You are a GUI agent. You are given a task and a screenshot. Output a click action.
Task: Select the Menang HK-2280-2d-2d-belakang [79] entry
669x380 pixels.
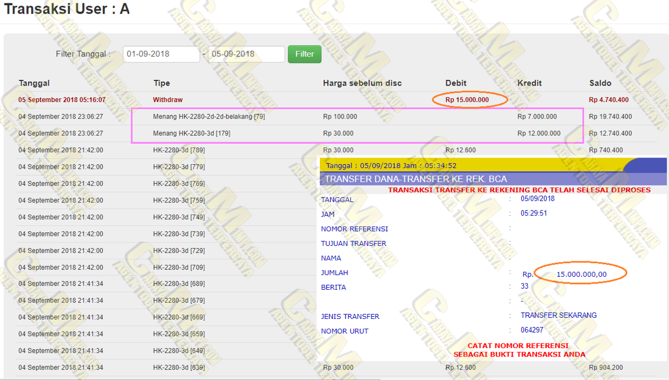209,116
